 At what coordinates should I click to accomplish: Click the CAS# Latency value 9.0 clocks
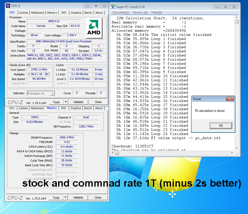coord(67,147)
